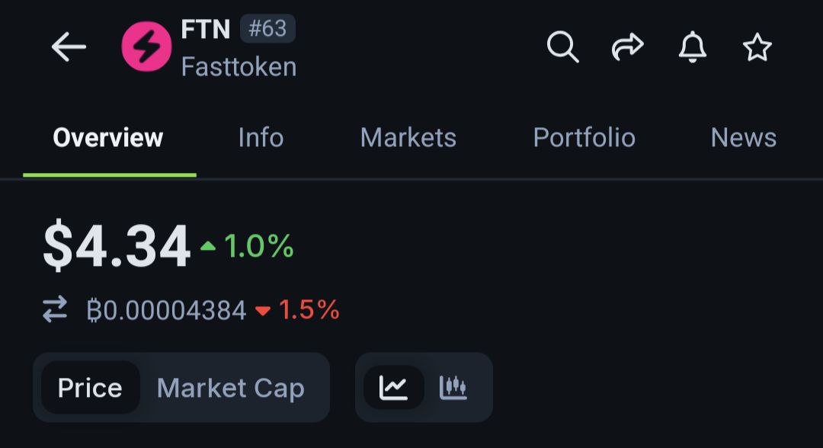Image resolution: width=823 pixels, height=448 pixels.
Task: Set a price alert with bell icon
Action: [x=692, y=46]
